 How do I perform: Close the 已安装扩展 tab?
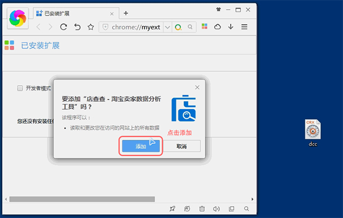coord(112,14)
